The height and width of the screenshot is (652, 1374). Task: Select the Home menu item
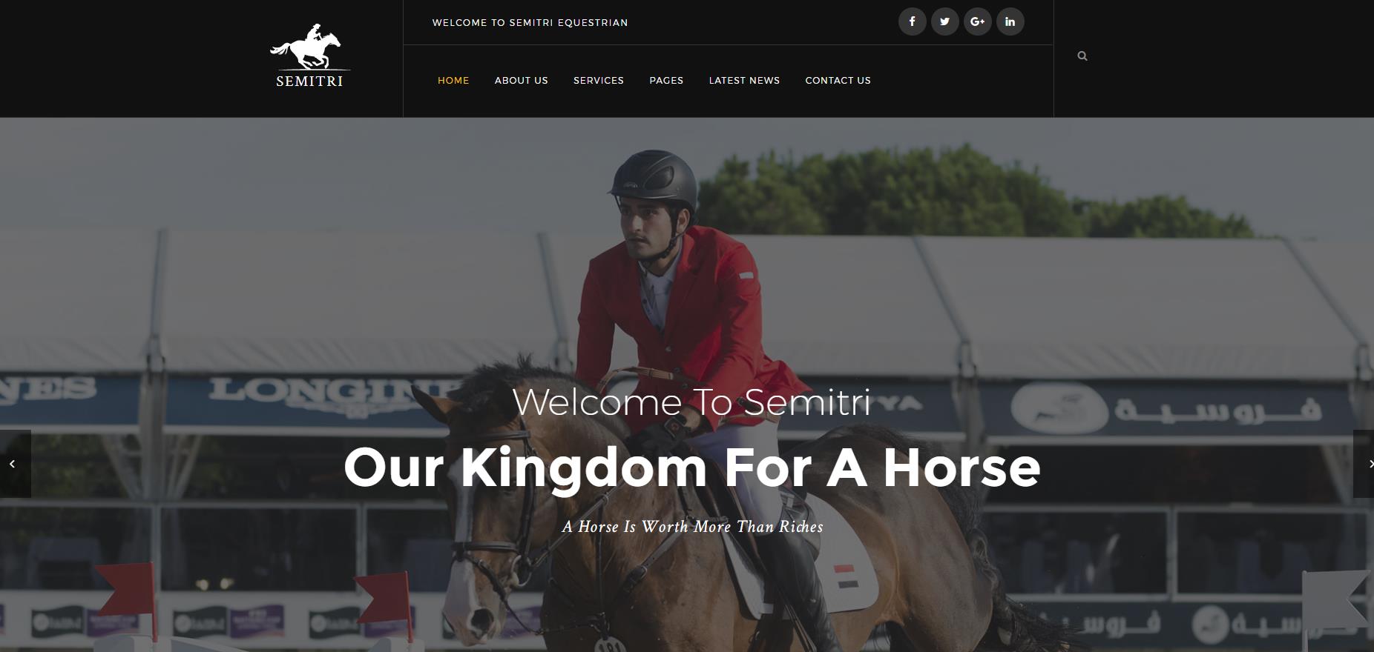453,80
